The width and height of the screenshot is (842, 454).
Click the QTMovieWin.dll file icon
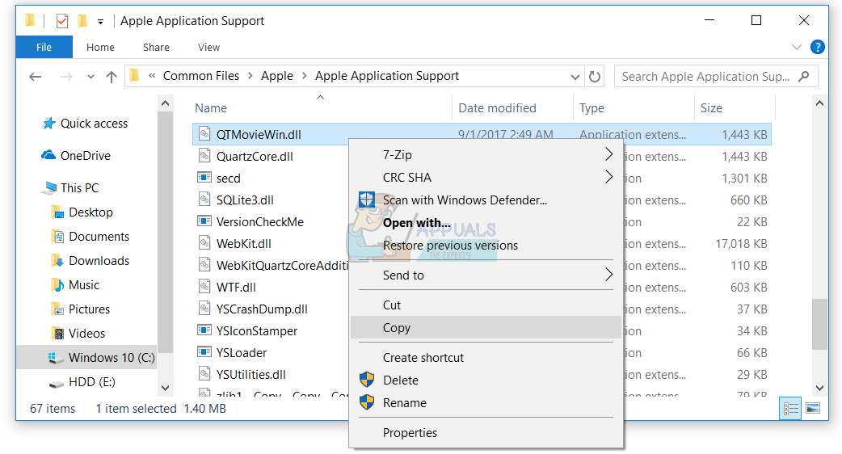[x=204, y=134]
